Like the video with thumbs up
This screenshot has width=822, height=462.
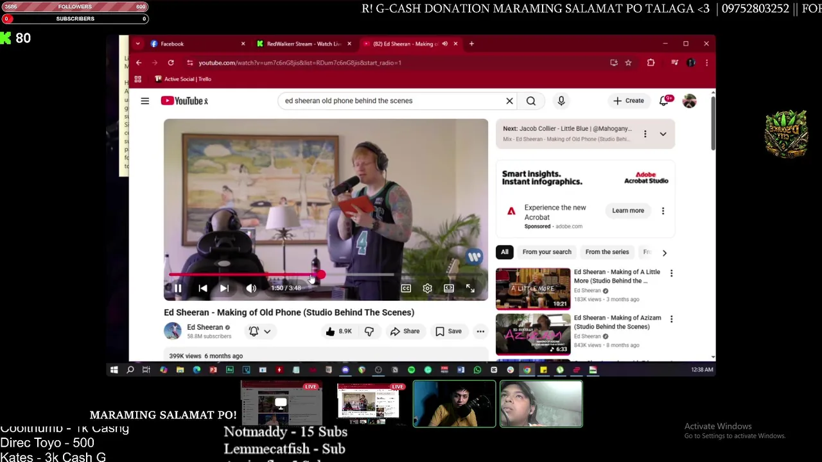(x=338, y=332)
